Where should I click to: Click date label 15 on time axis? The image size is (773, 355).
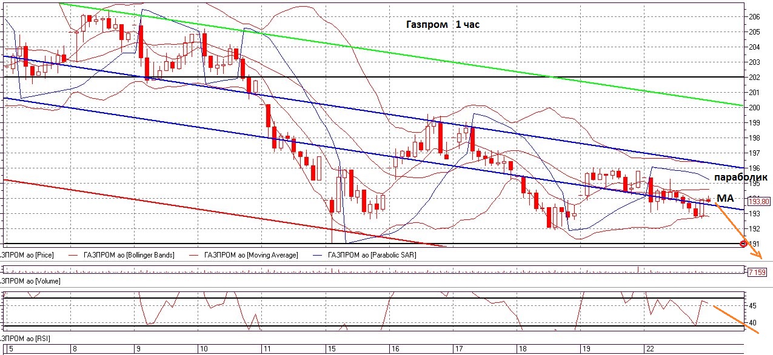(x=332, y=350)
